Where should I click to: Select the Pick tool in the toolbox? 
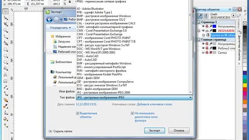tap(5, 11)
